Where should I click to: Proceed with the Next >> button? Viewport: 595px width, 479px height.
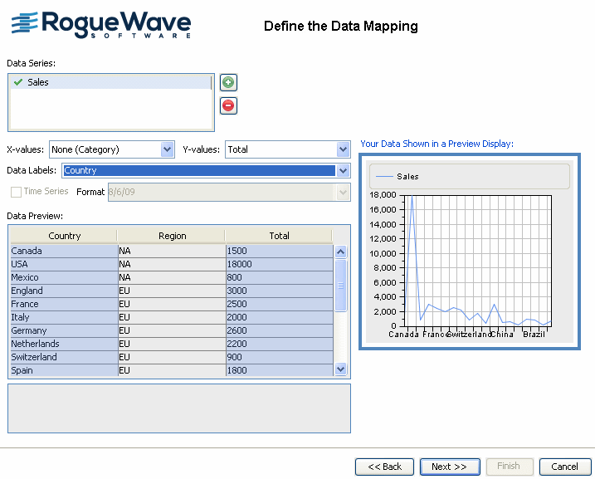(x=449, y=467)
